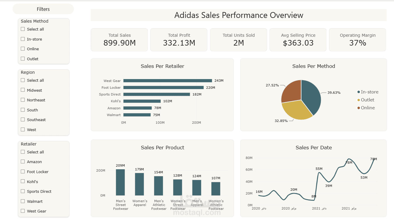Select the 107M Women's Athletic Footwear column
The height and width of the screenshot is (221, 394).
tap(216, 189)
